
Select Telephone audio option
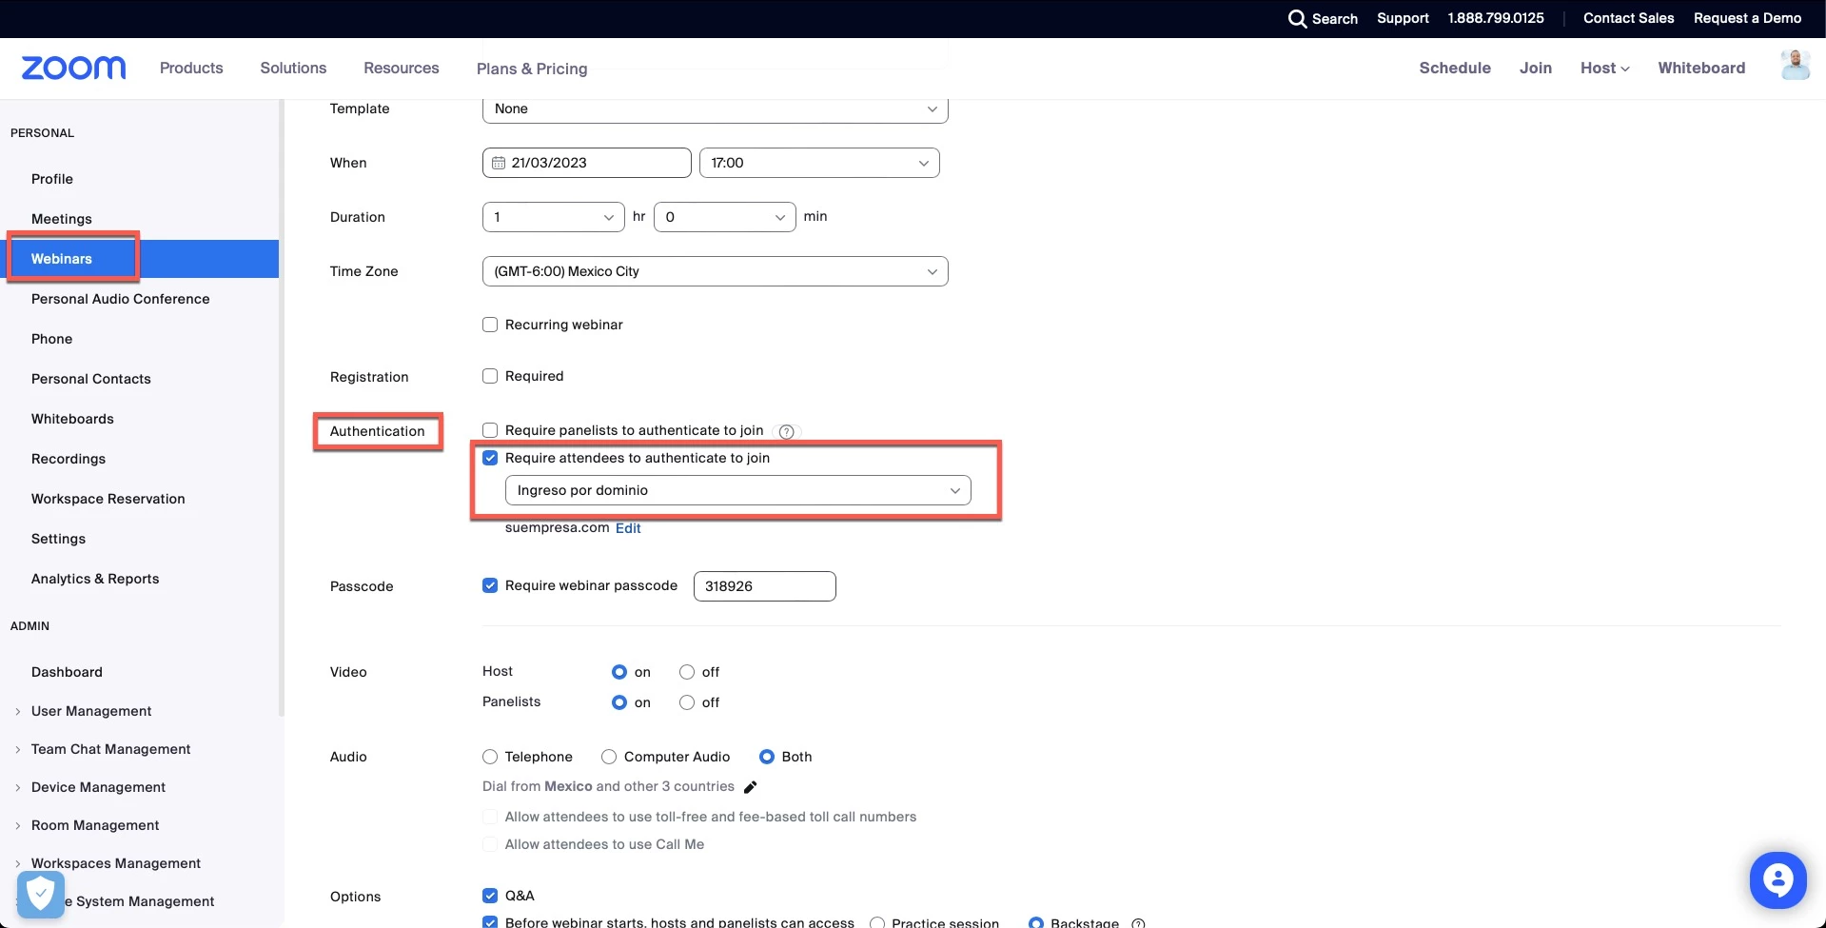pos(490,757)
